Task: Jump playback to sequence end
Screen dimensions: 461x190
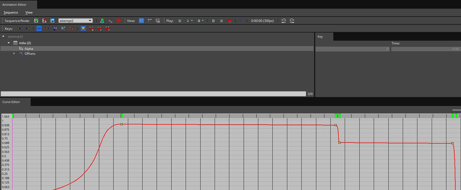Action: pyautogui.click(x=221, y=21)
